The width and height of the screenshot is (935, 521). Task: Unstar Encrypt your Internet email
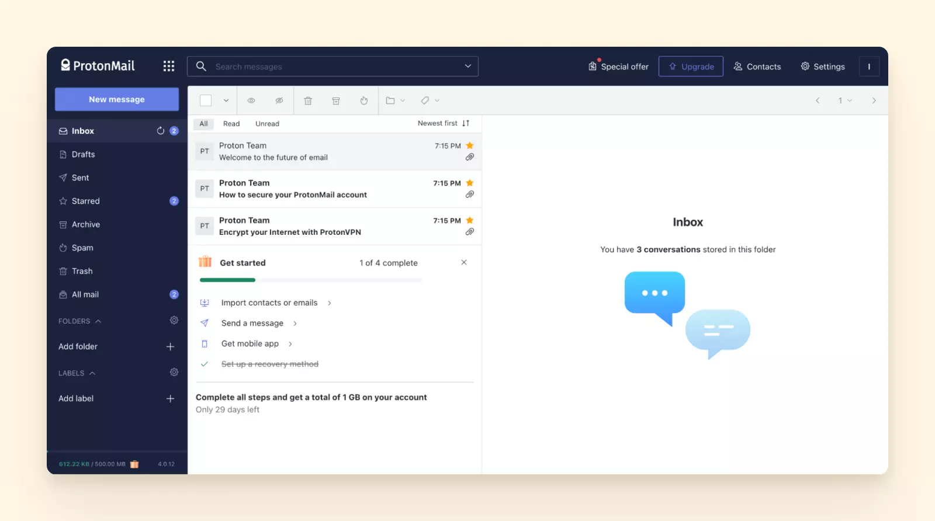point(470,220)
